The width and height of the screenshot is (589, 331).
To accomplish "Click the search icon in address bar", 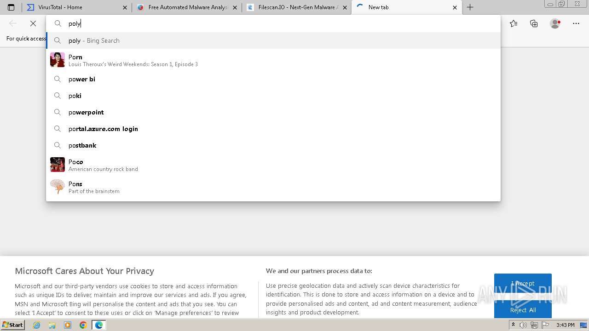I will pos(58,23).
